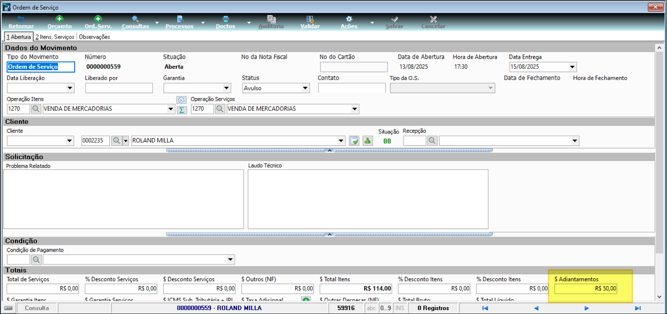
Task: Switch to the 2 Itens, Serviços tab
Action: (x=55, y=37)
